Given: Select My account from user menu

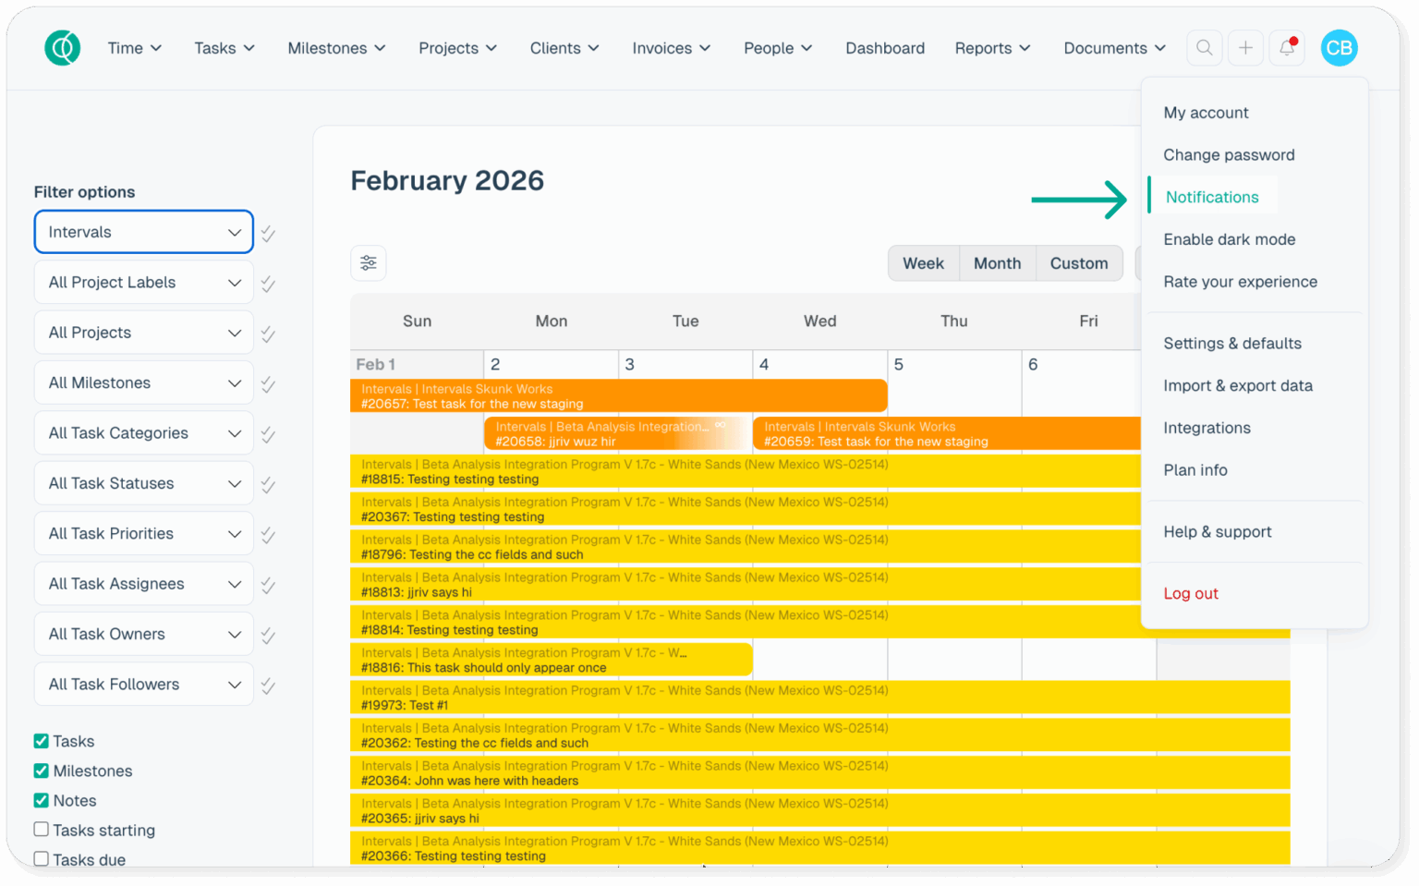Looking at the screenshot, I should (x=1206, y=113).
